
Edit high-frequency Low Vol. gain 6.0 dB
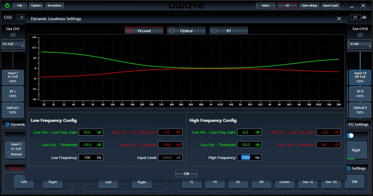(x=249, y=132)
